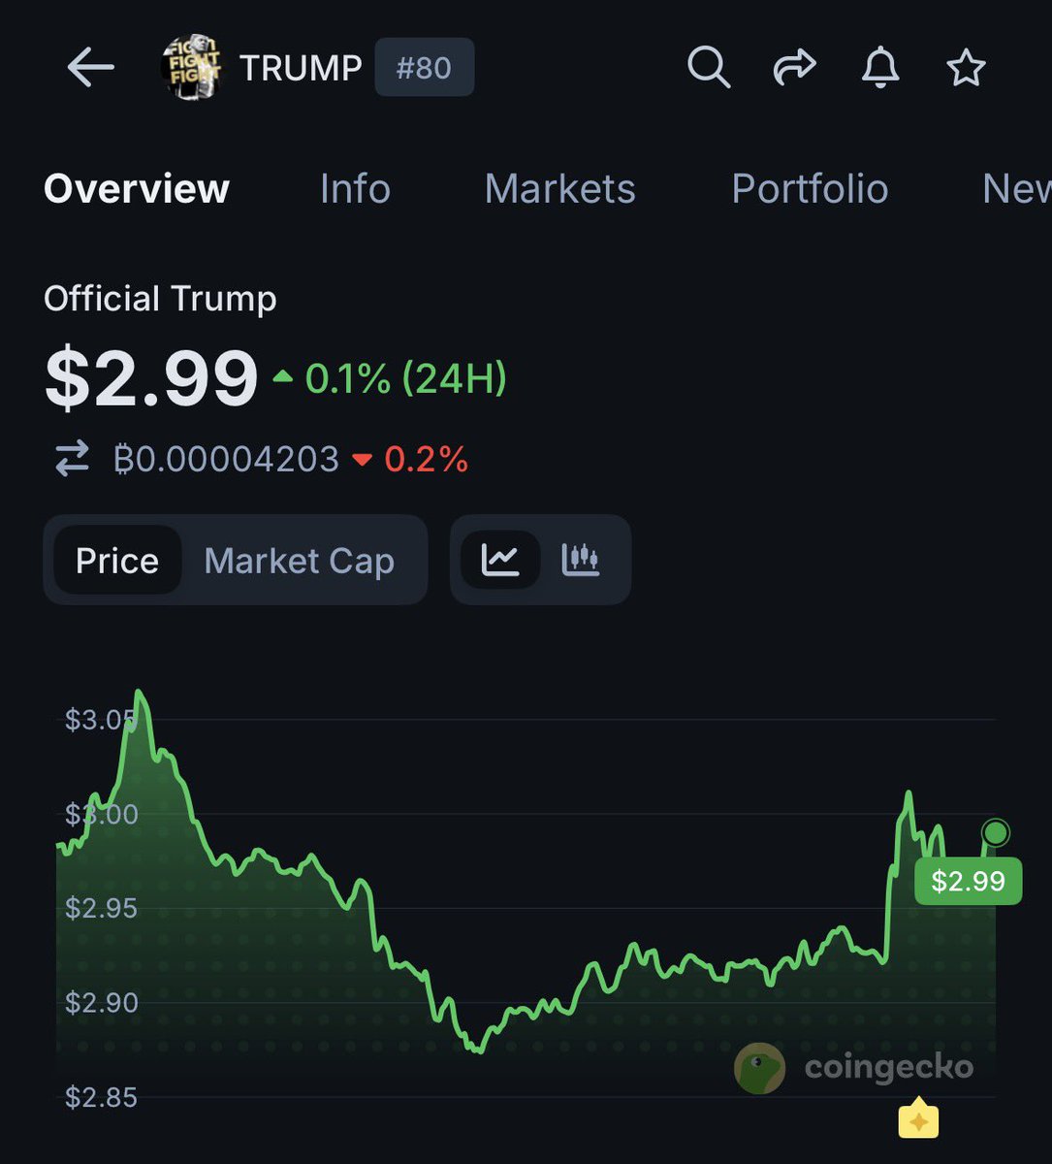Switch to candlestick chart view
The image size is (1052, 1164).
[581, 560]
